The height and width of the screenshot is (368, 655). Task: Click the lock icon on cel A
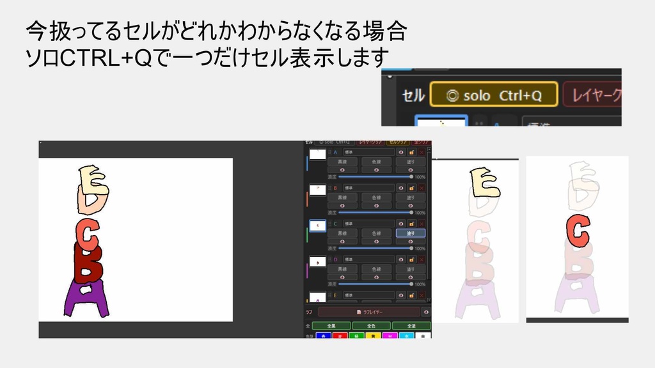tap(411, 153)
